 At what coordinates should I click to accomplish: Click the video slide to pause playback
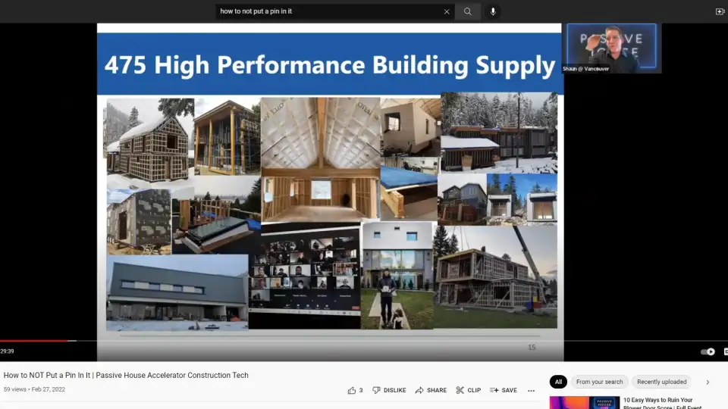coord(330,197)
